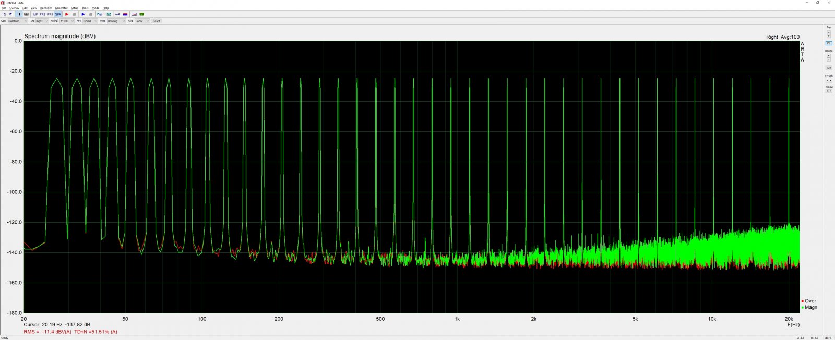Select SPA spectrum analyzer mode
835x340 pixels.
click(58, 14)
